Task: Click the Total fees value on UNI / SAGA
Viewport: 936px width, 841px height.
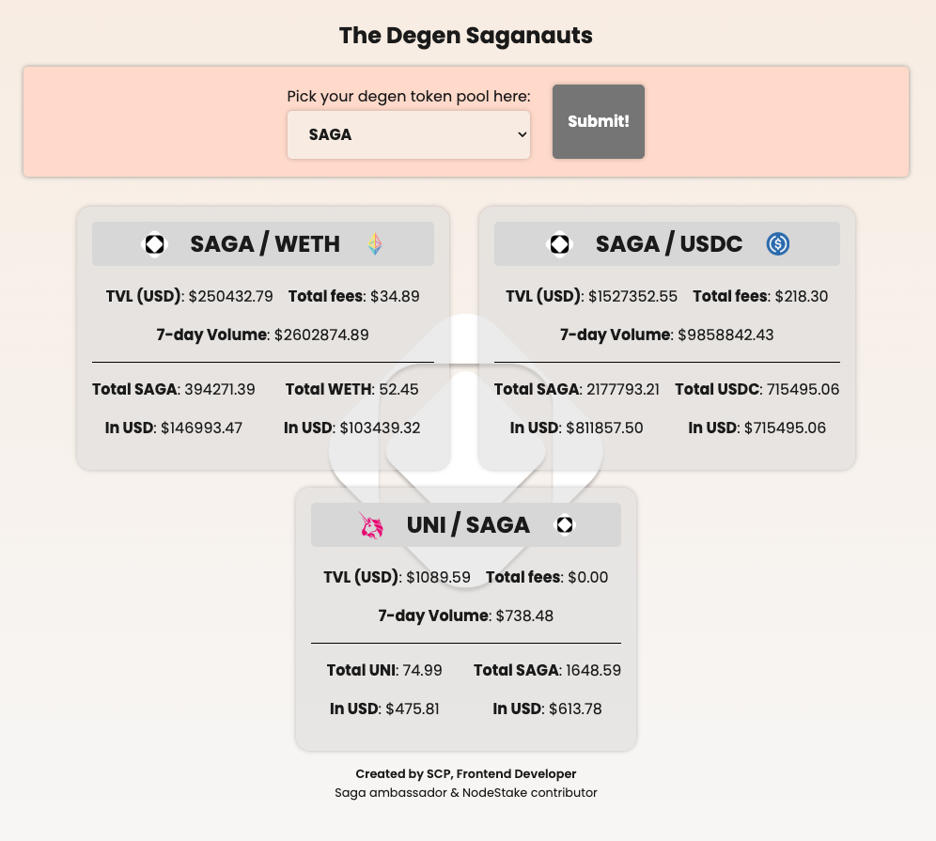Action: point(587,577)
